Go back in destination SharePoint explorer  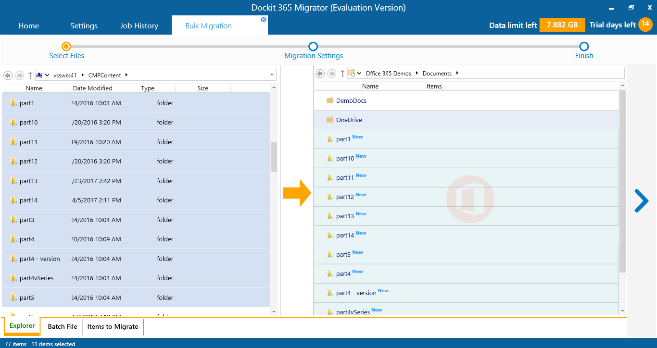320,73
